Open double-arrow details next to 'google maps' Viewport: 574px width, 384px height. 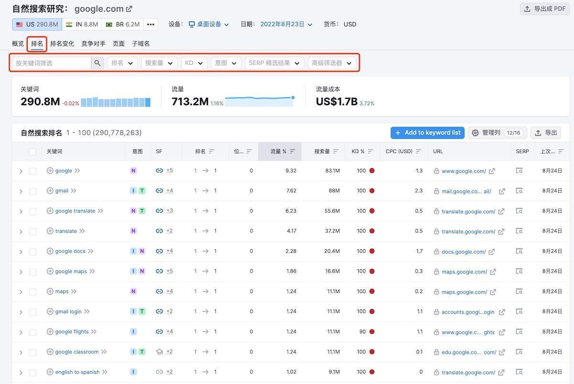92,271
